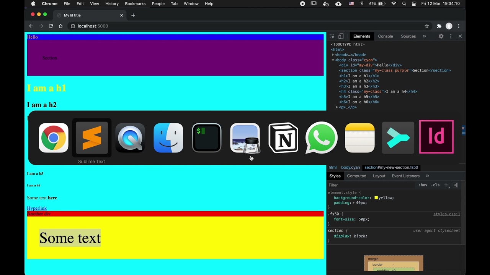Open the Bookmarks menu
Screen dimensions: 490x275
pyautogui.click(x=135, y=3)
